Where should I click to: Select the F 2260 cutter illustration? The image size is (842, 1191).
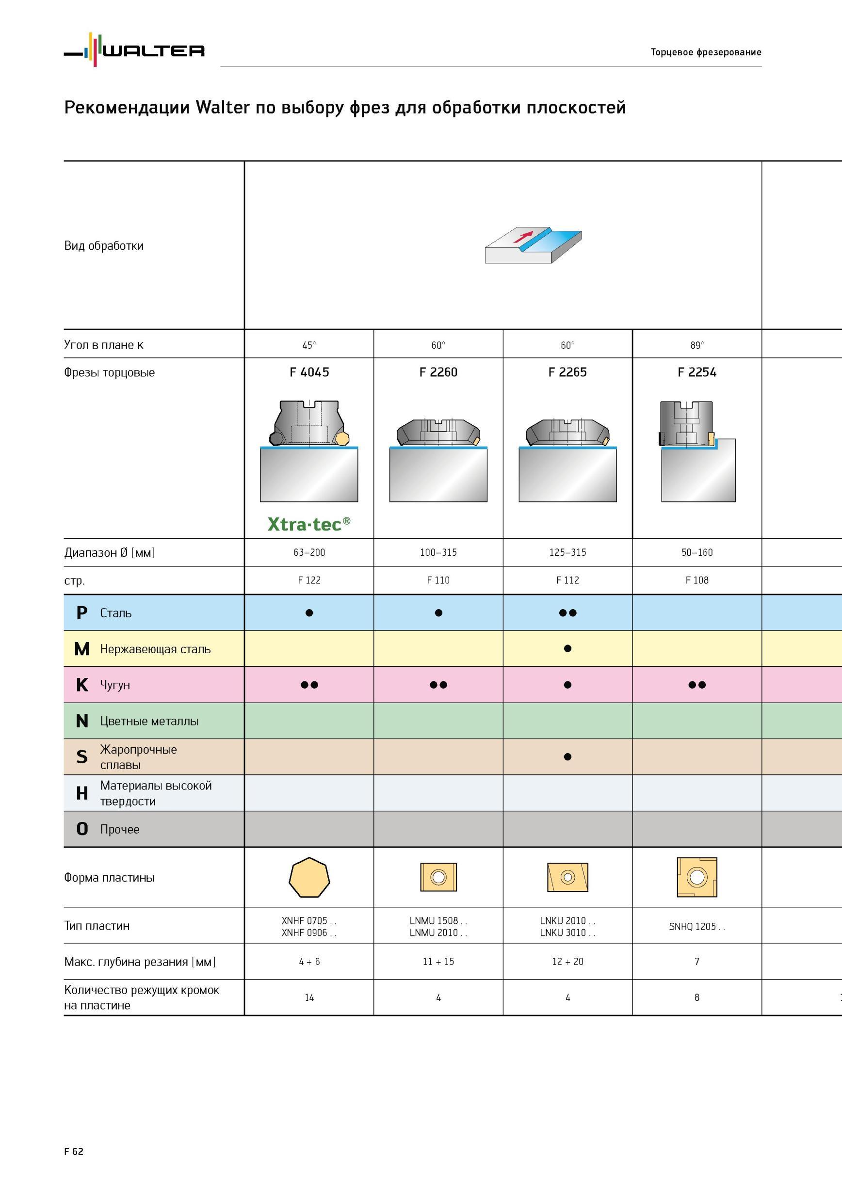click(438, 460)
